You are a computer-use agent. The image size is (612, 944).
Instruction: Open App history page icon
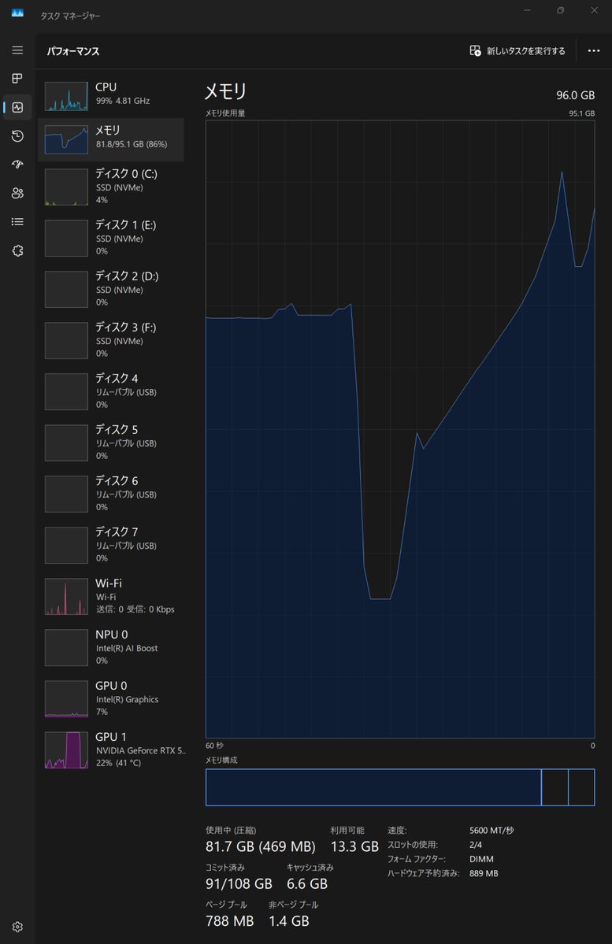pyautogui.click(x=17, y=136)
